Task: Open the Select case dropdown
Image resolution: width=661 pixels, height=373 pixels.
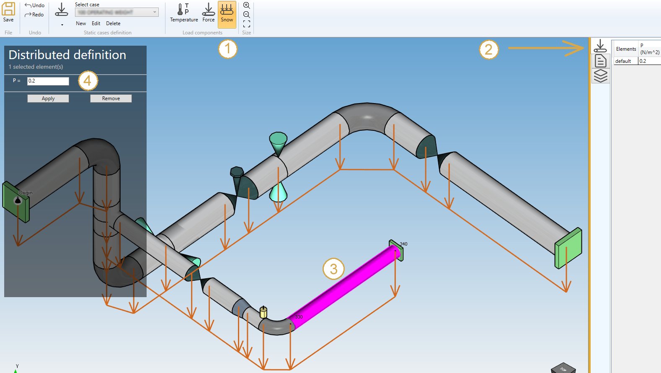Action: pyautogui.click(x=117, y=12)
